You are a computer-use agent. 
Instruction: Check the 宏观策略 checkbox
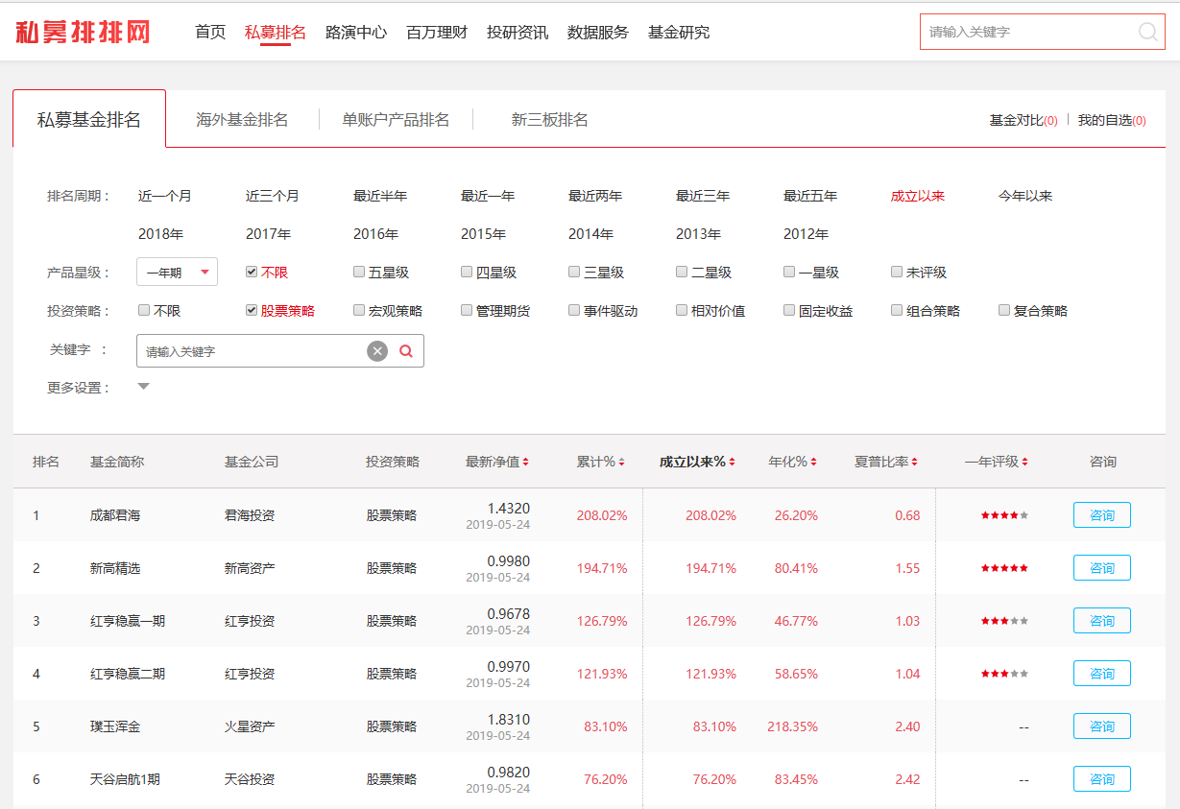pos(359,310)
